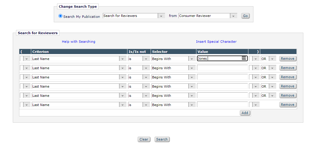Open first row opening parenthesis dropdown
The width and height of the screenshot is (317, 147).
(25, 59)
